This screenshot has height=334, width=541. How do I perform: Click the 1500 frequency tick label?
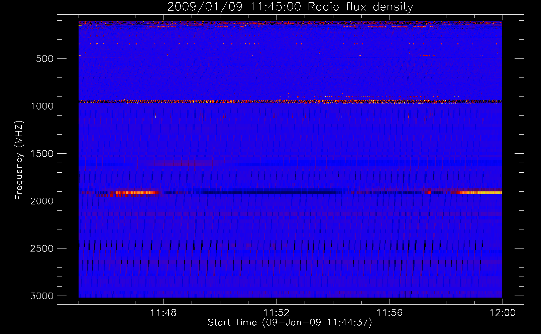click(x=42, y=154)
